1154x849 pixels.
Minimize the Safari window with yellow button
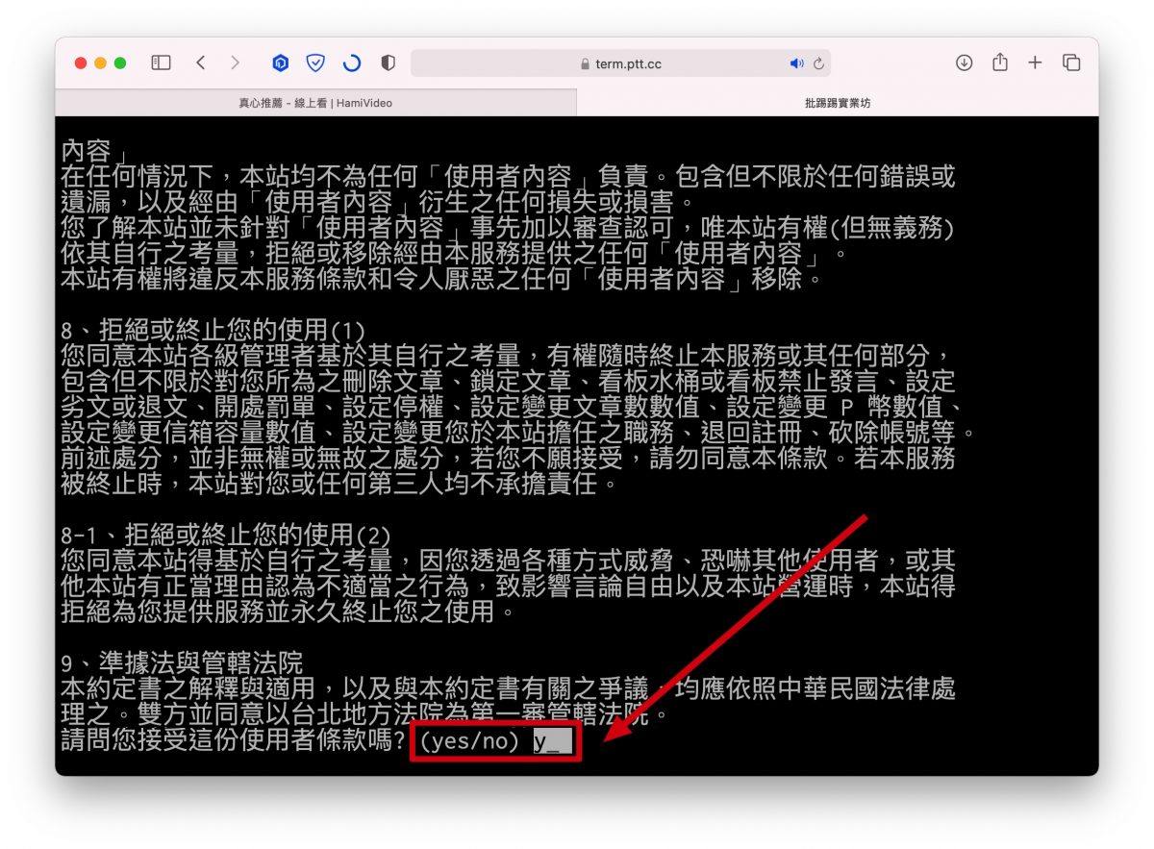pyautogui.click(x=100, y=62)
